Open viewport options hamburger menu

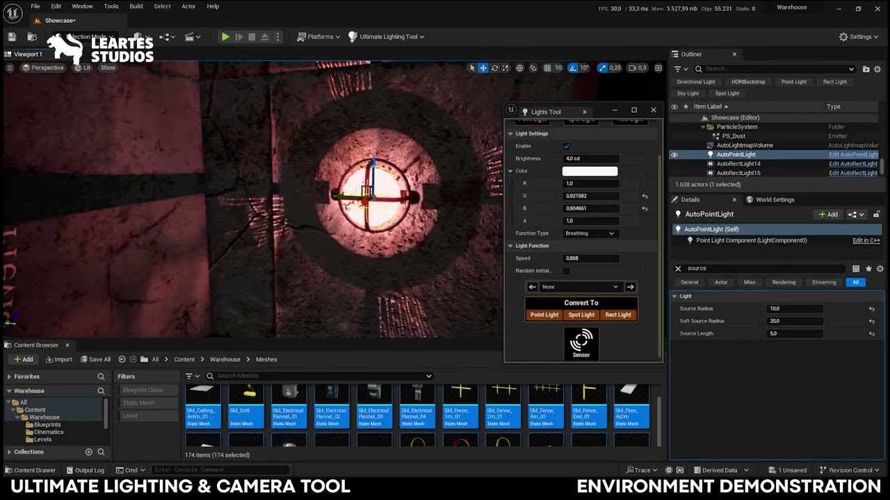tap(10, 68)
